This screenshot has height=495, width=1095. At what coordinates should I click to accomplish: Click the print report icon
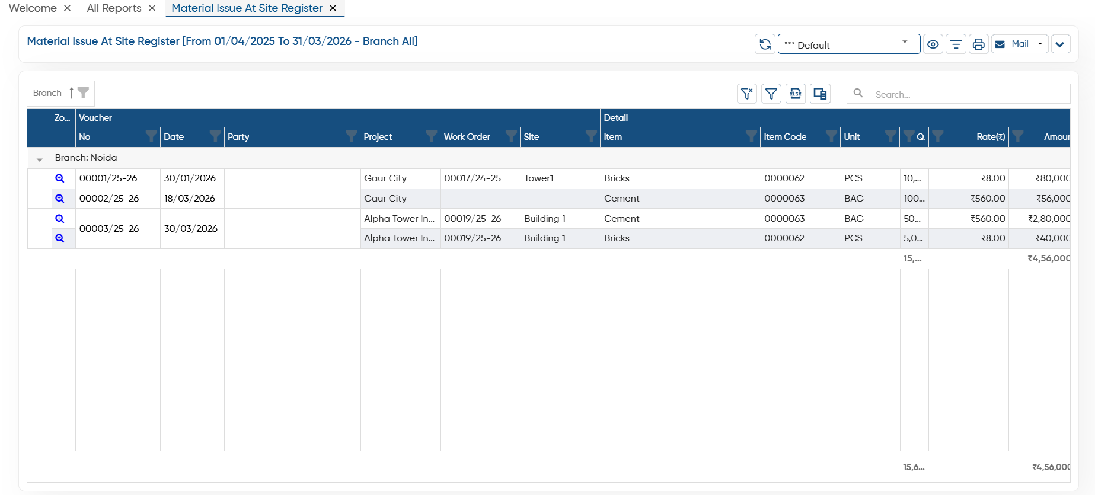coord(978,44)
